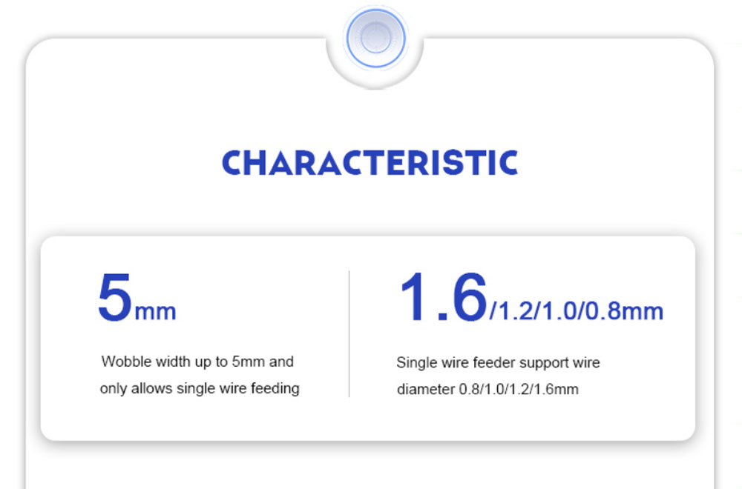This screenshot has width=742, height=489.
Task: Click the blue circular button at top
Action: (x=375, y=39)
